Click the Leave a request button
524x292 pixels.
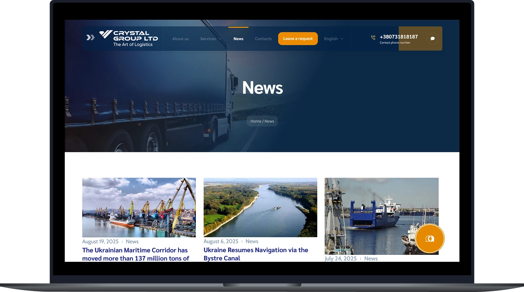click(x=298, y=39)
